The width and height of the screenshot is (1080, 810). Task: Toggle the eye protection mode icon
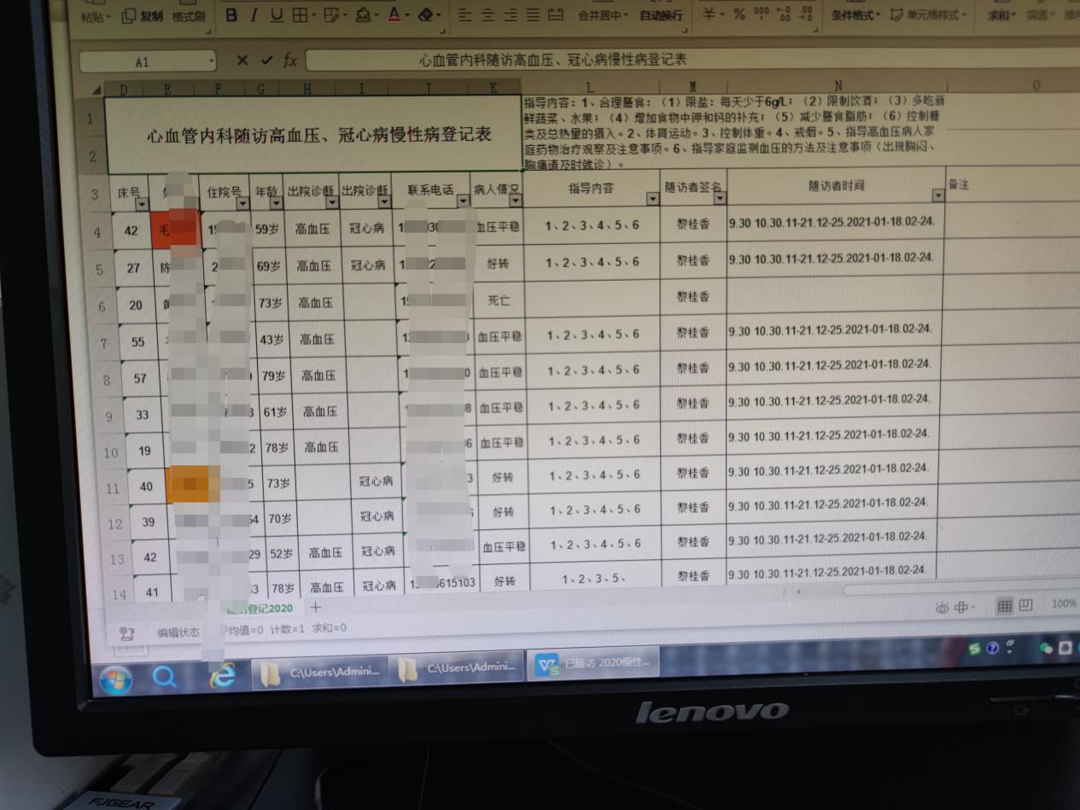942,607
